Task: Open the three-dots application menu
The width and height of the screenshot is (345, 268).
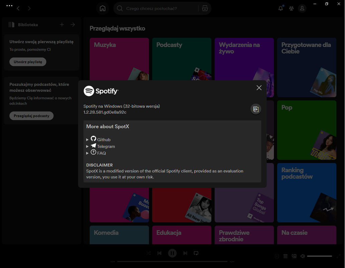Action: [9, 6]
